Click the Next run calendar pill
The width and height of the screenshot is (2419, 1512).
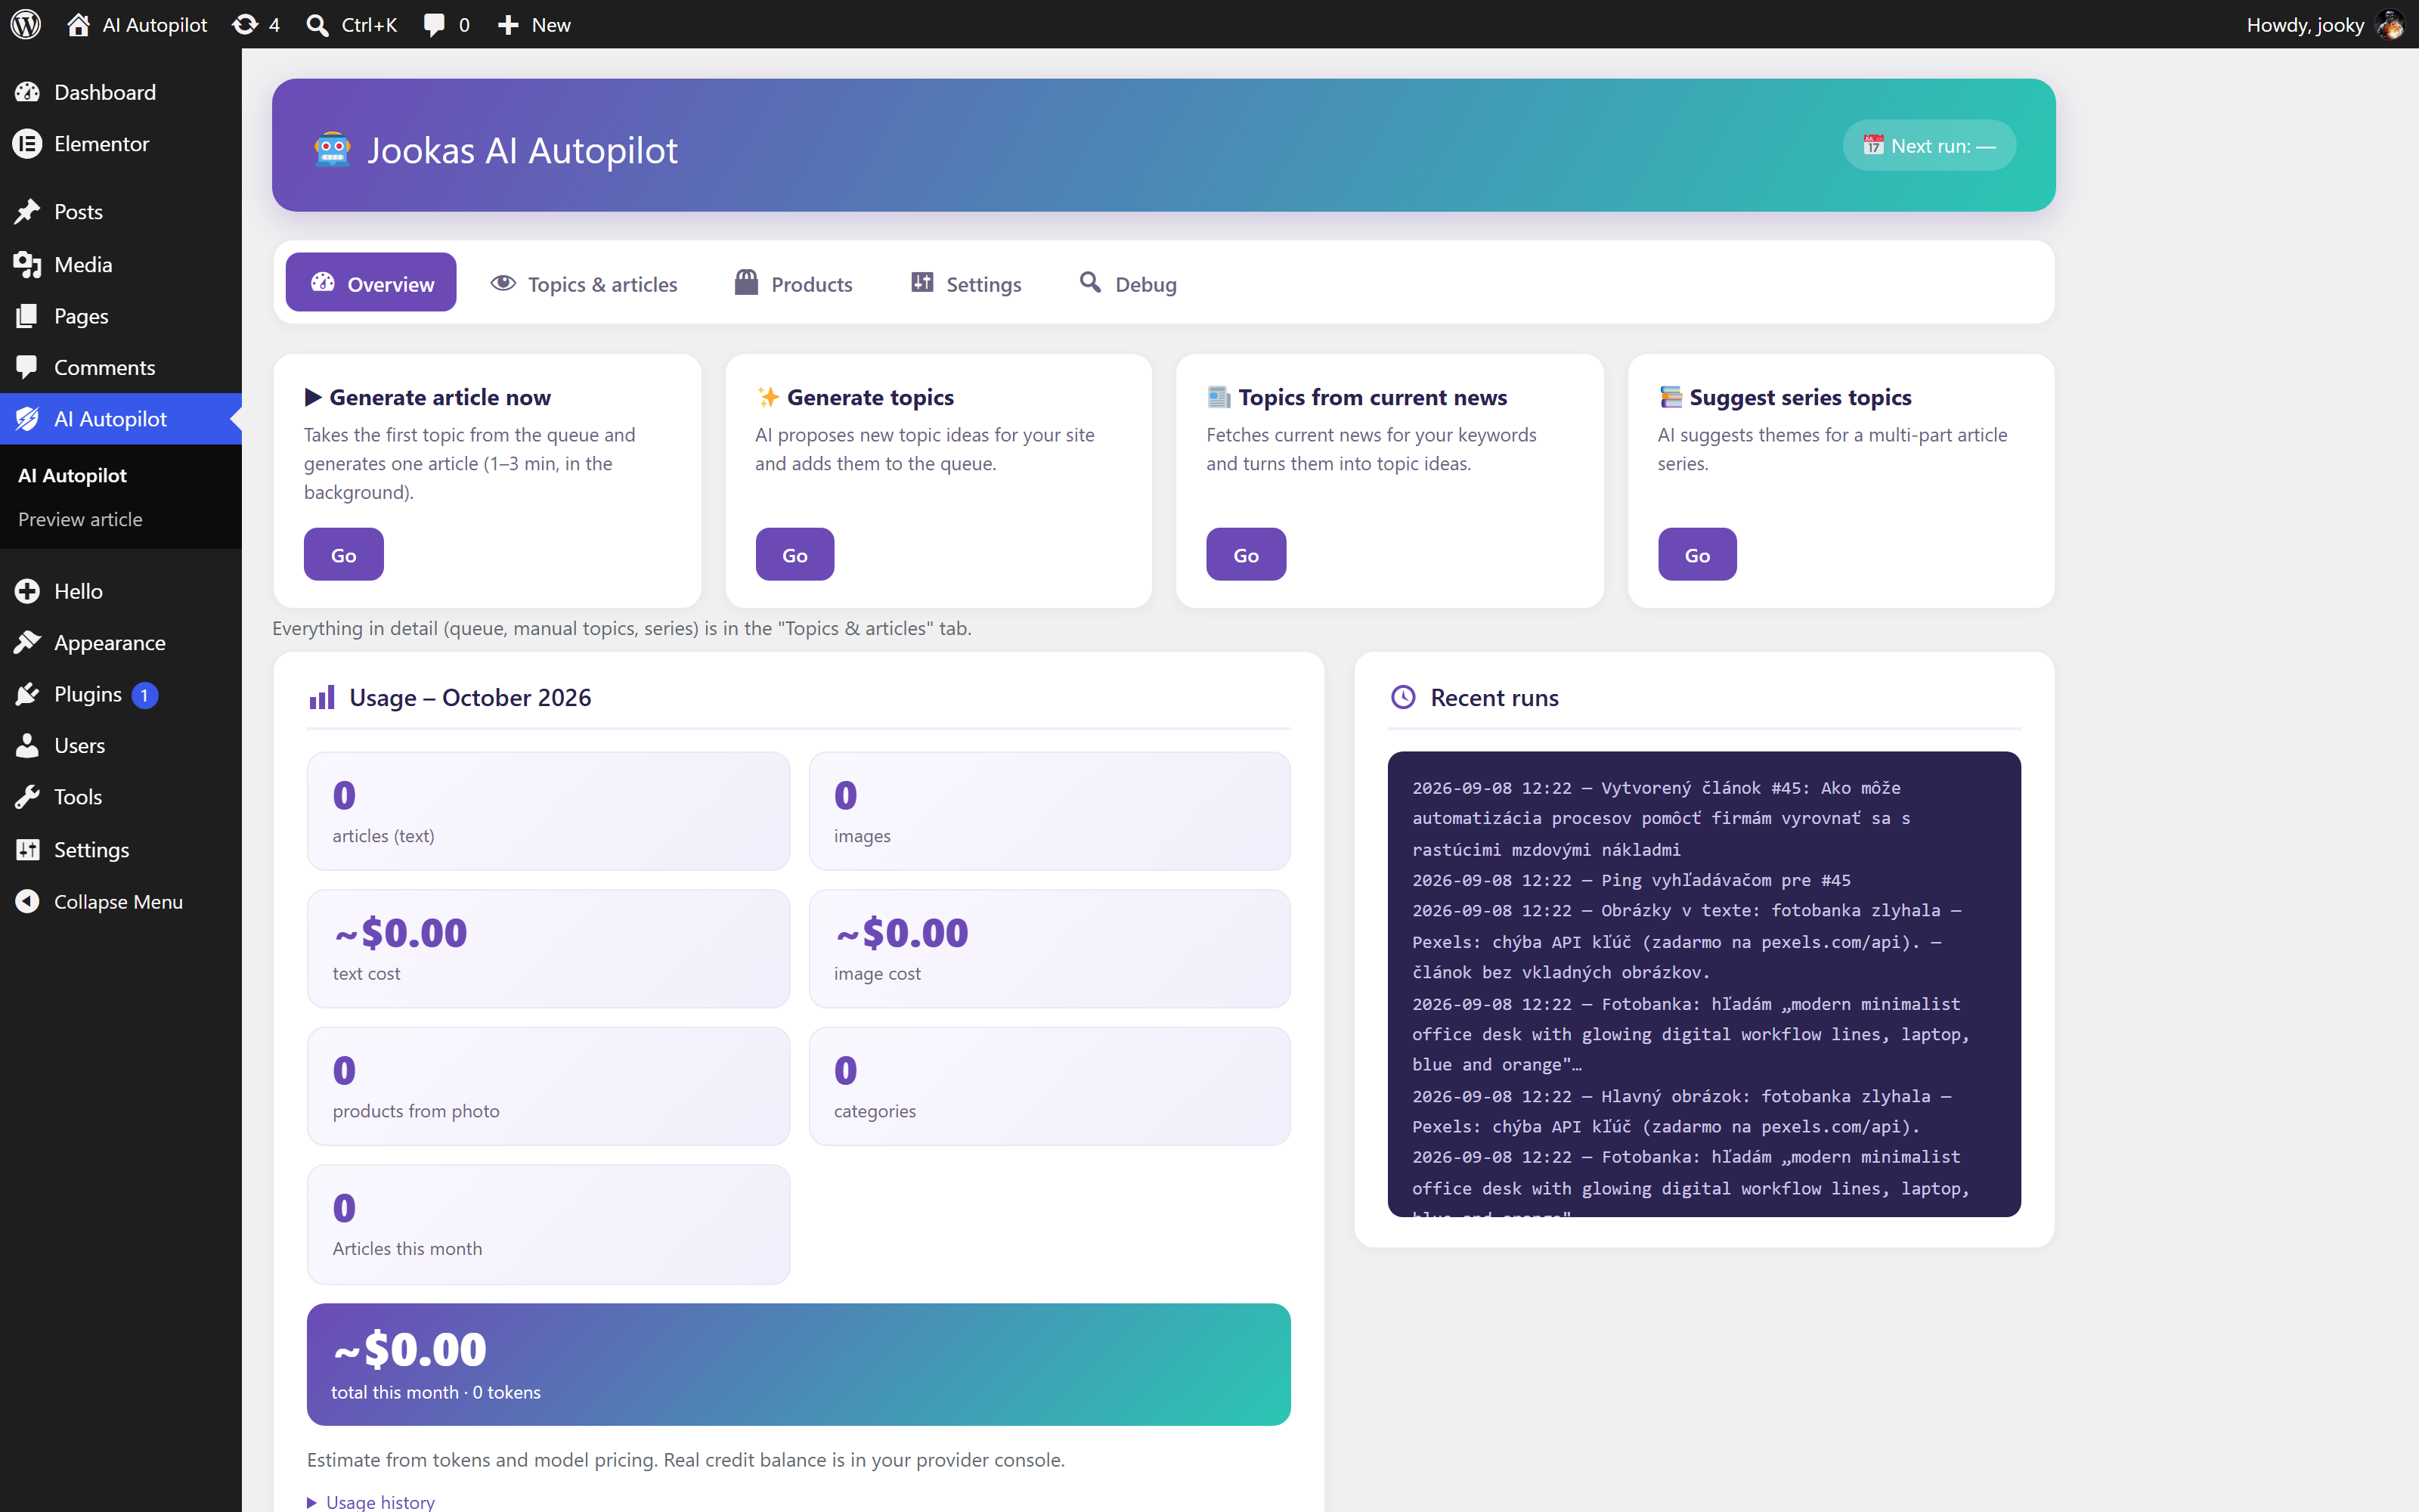coord(1928,146)
